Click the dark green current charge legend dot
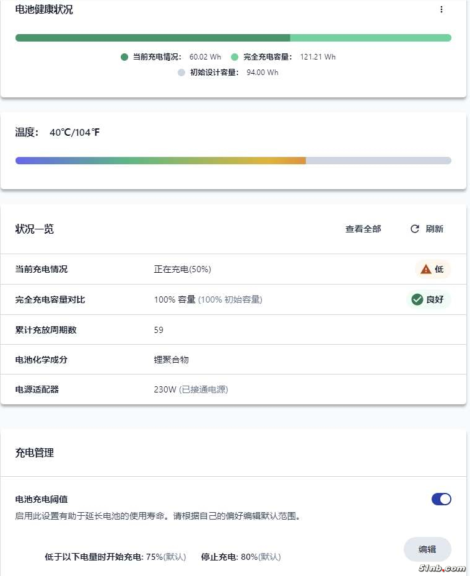470x576 pixels. click(x=124, y=57)
